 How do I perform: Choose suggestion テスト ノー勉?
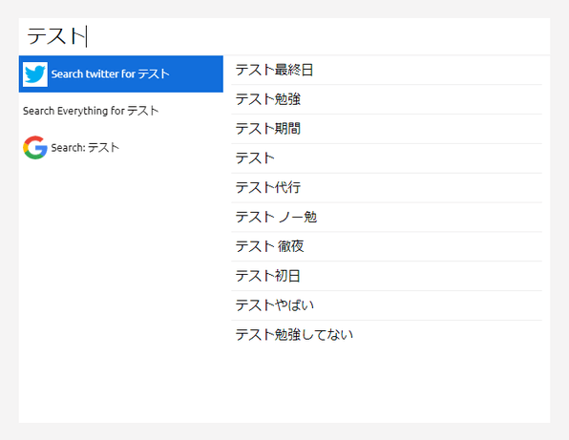tap(387, 217)
